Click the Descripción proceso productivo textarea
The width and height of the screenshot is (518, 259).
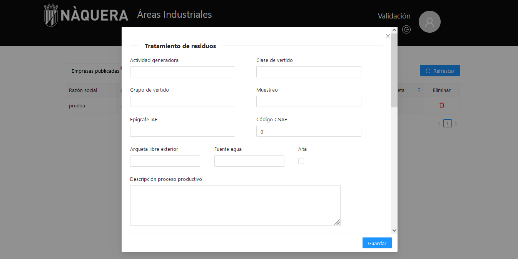(x=235, y=205)
